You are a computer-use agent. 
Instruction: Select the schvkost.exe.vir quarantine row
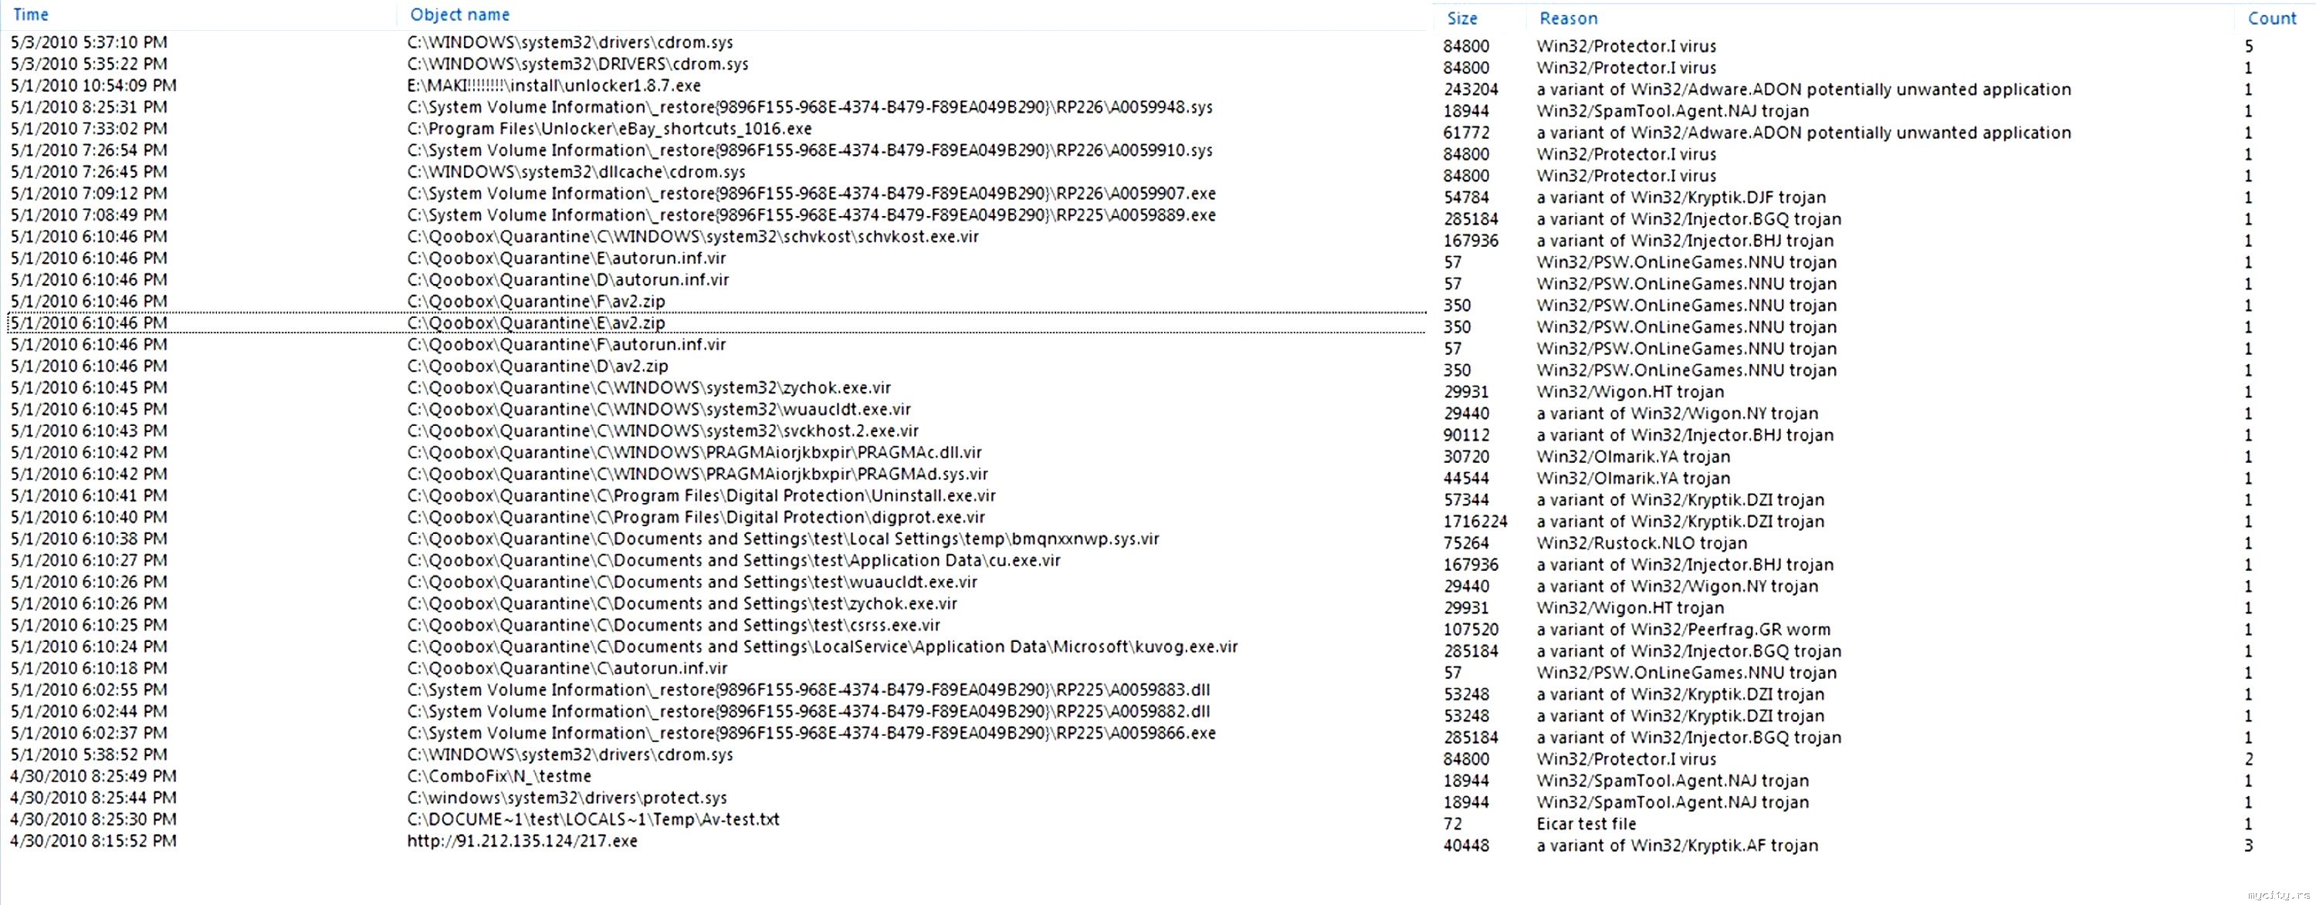[716, 236]
